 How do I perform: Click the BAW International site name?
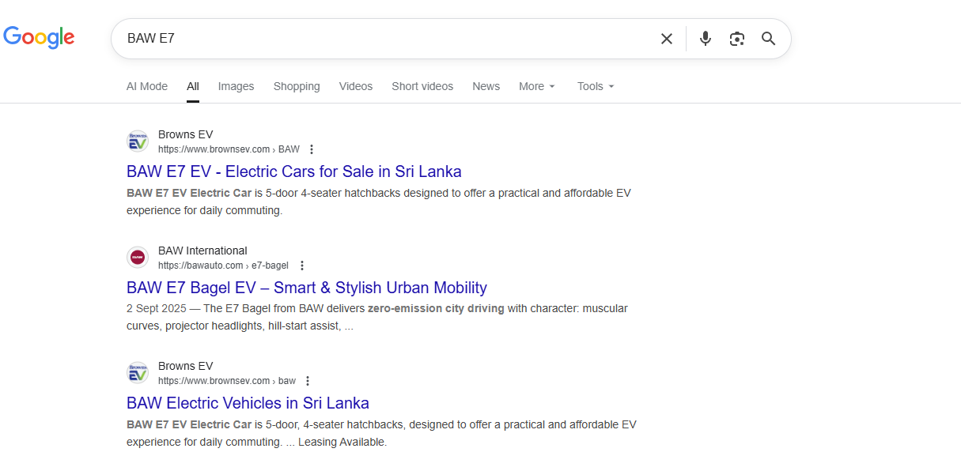click(202, 251)
